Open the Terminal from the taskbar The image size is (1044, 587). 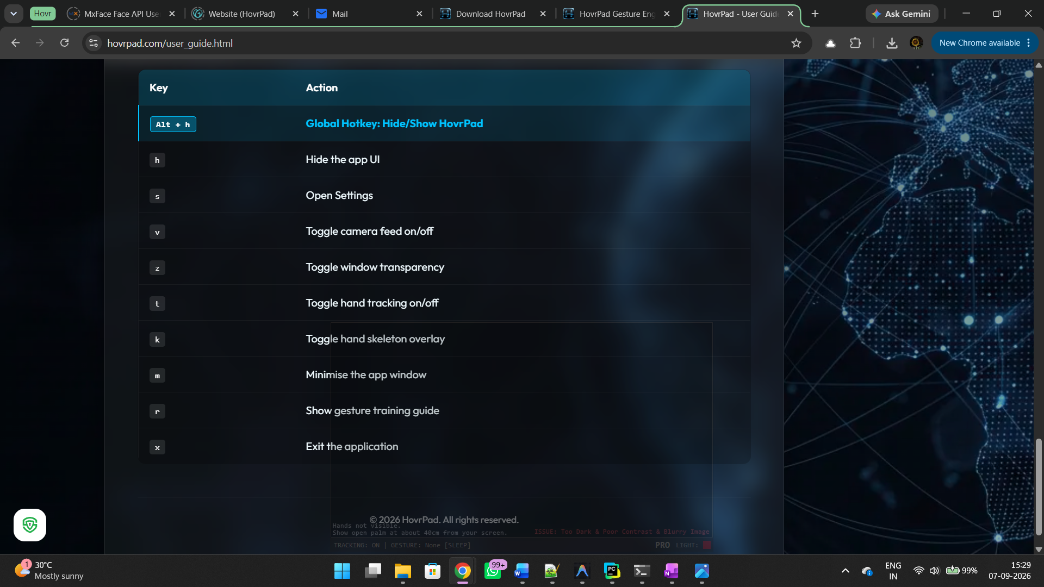coord(642,571)
